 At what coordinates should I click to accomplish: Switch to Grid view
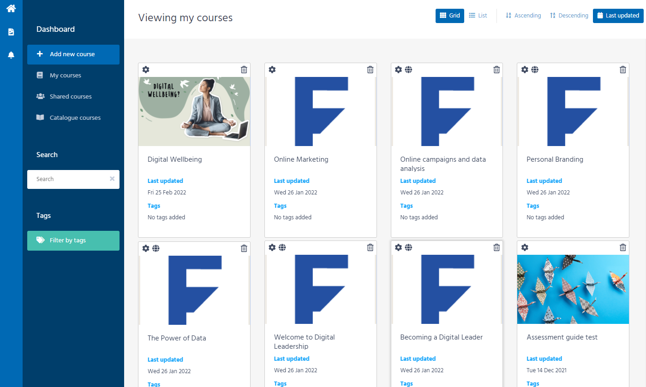pyautogui.click(x=449, y=15)
